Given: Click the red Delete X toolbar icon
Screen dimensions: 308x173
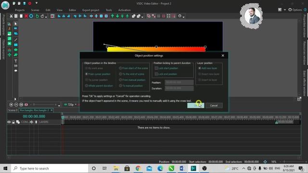Looking at the screenshot, I should point(26,16).
